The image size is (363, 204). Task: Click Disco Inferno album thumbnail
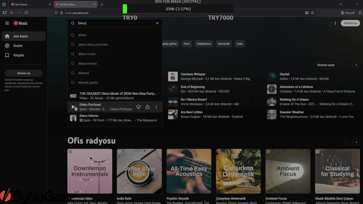pyautogui.click(x=73, y=118)
